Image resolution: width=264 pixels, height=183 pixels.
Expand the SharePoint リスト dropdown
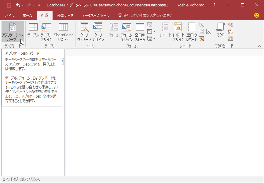[x=63, y=32]
